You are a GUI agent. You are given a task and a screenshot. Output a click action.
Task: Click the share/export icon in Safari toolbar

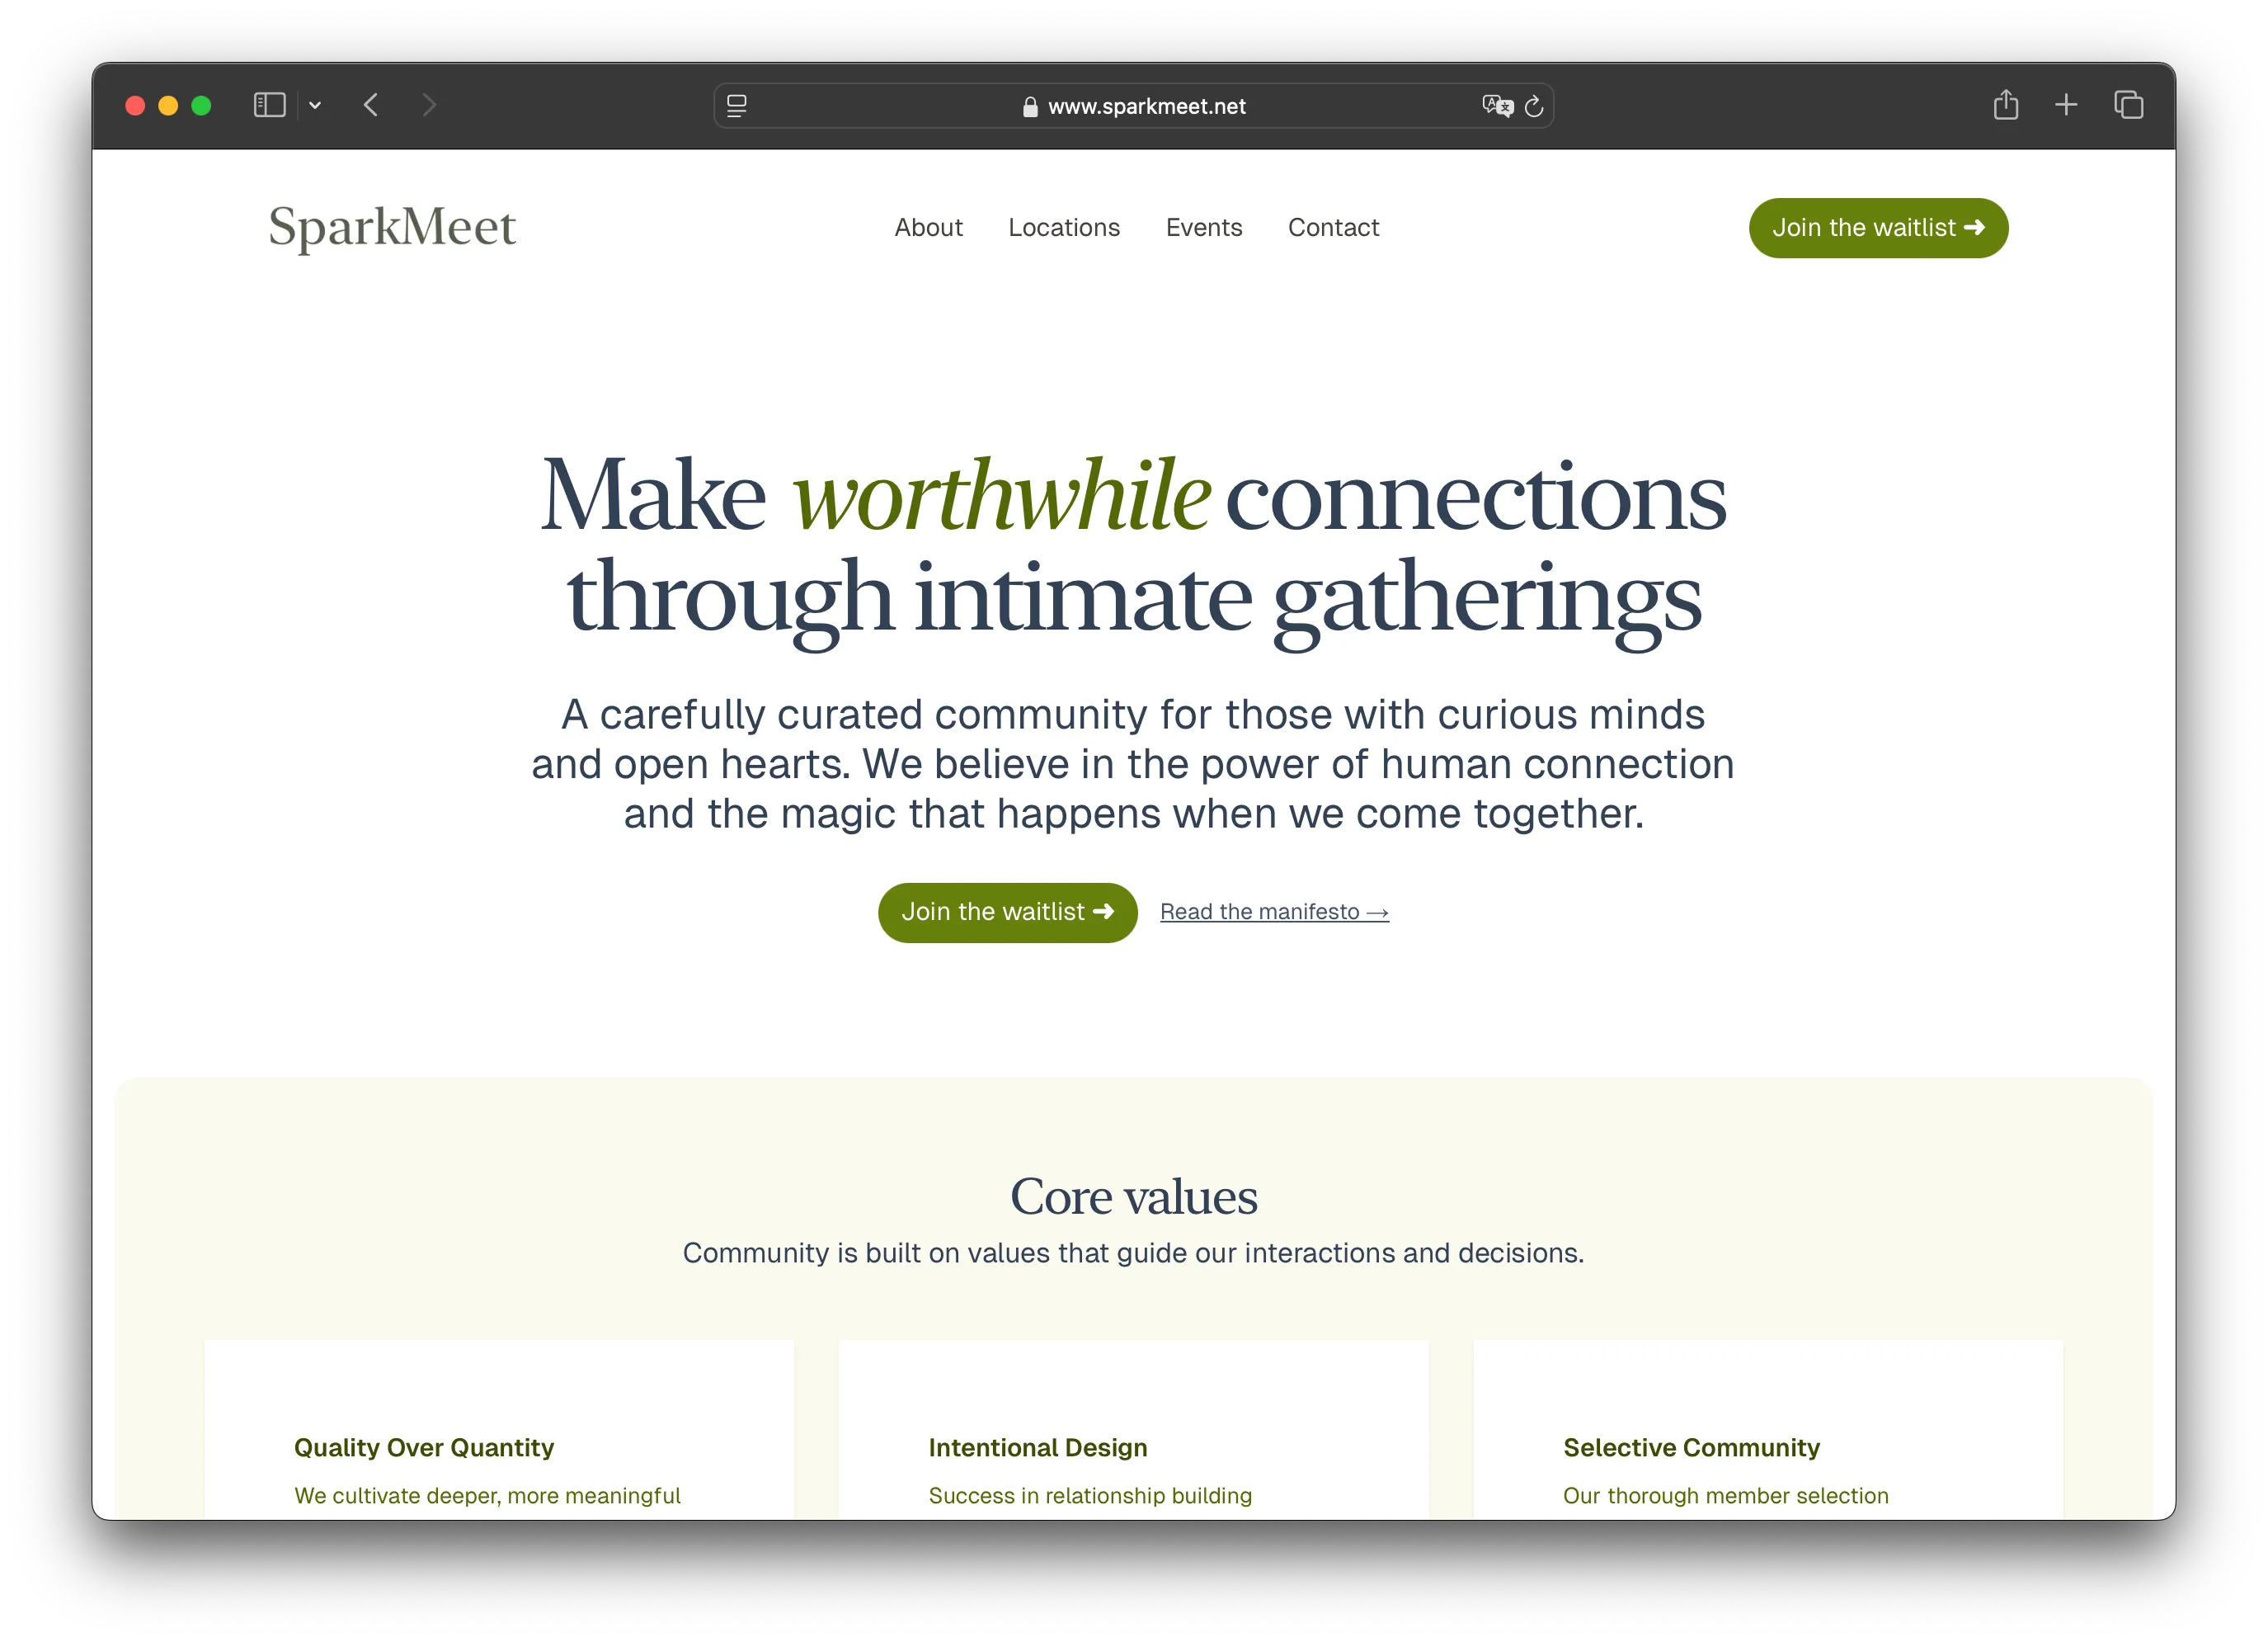pos(2004,106)
